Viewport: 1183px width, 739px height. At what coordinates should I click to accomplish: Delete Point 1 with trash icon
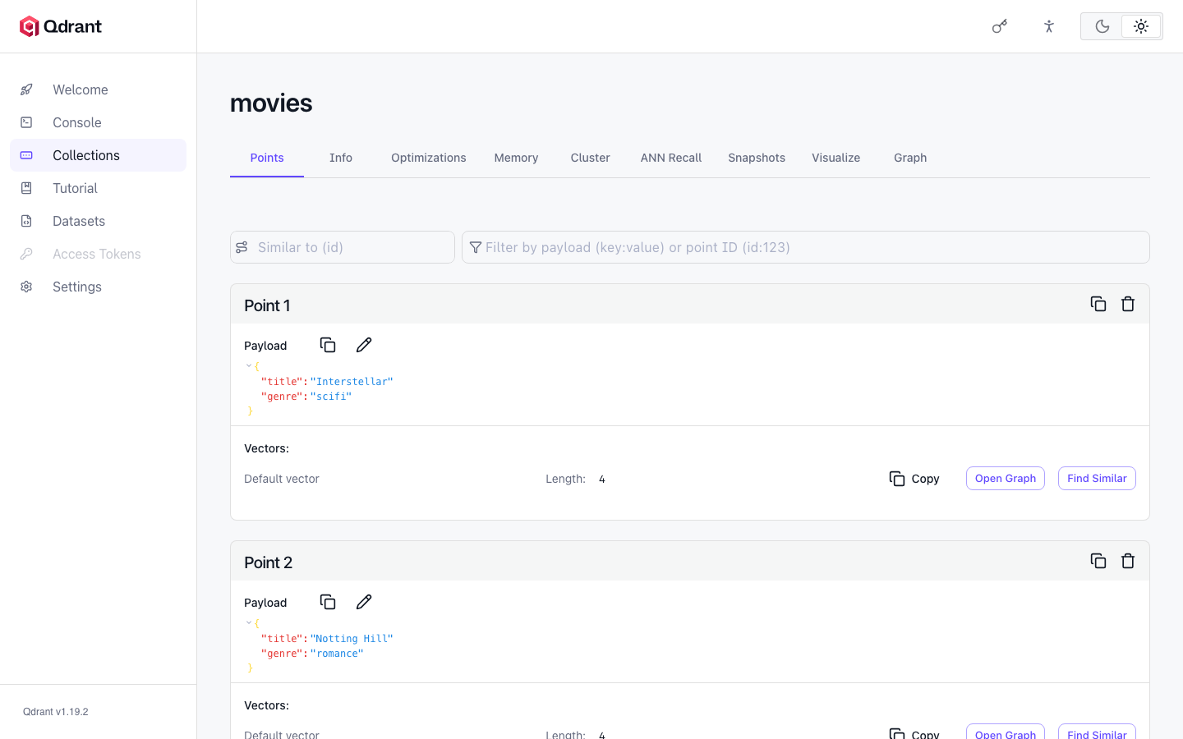[1128, 304]
